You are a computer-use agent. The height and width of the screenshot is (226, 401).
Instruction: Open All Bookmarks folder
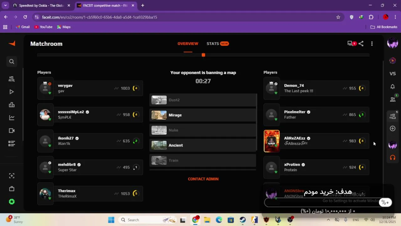coord(384,27)
